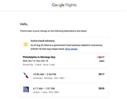
Task: Click the Active travel advisory heading
Action: [43, 41]
